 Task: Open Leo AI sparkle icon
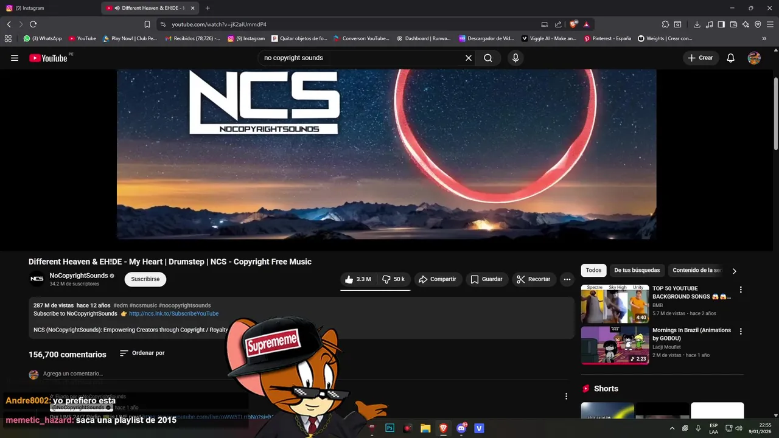coord(746,24)
